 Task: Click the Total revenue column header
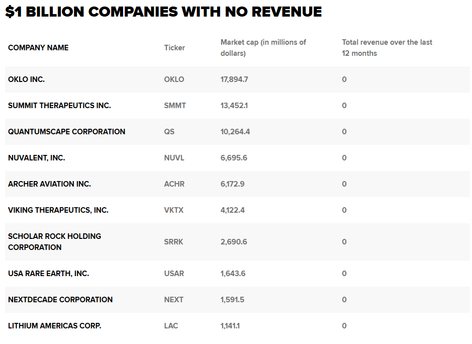click(x=387, y=48)
